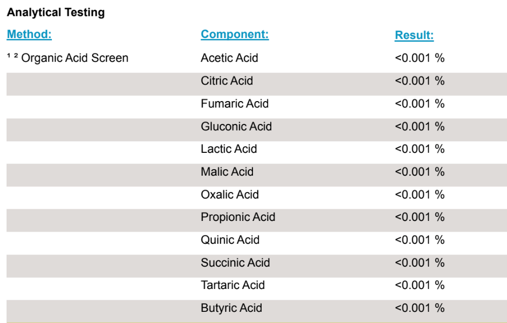Click the Butyric Acid result value
This screenshot has height=323, width=507.
(x=419, y=308)
